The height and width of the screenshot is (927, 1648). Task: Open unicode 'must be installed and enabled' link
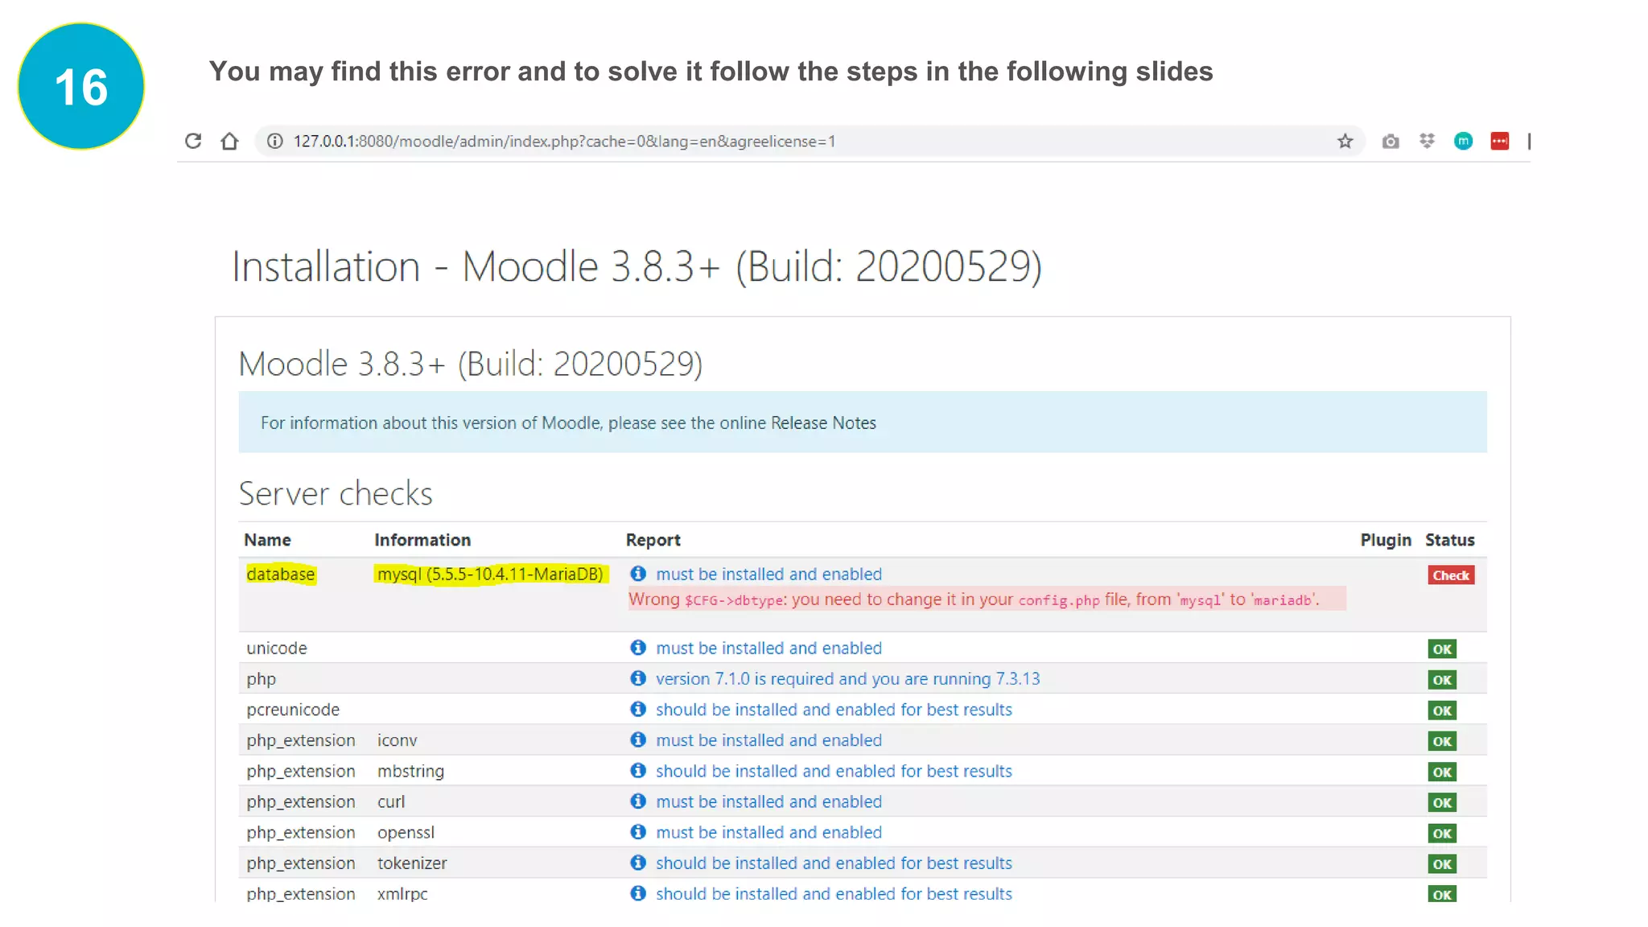(x=768, y=649)
